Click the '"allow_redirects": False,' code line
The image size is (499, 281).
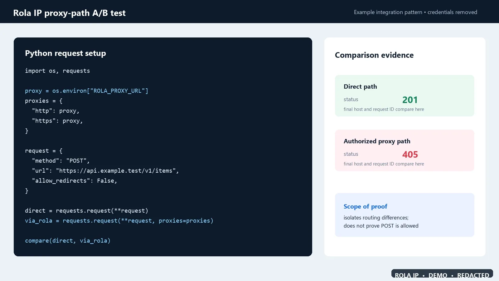coord(75,181)
